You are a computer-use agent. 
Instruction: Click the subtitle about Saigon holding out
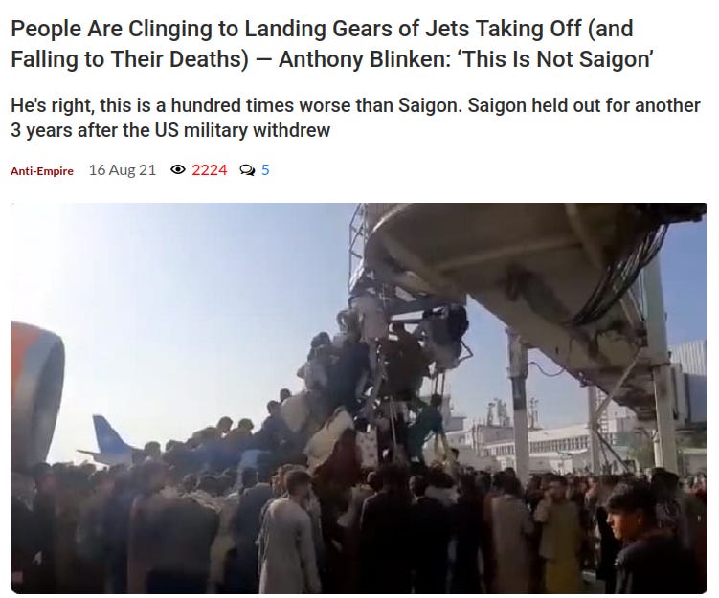(355, 118)
